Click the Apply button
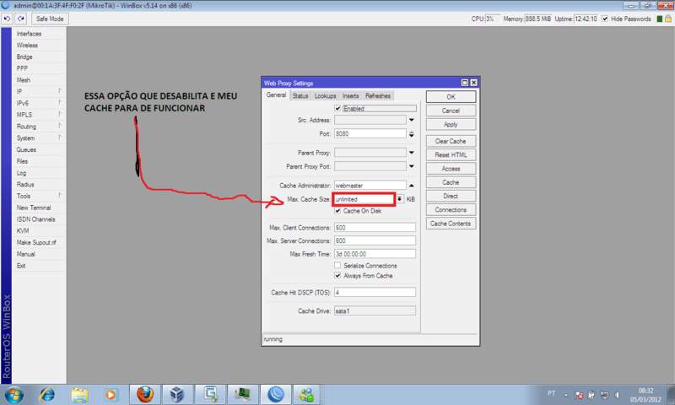 click(451, 124)
